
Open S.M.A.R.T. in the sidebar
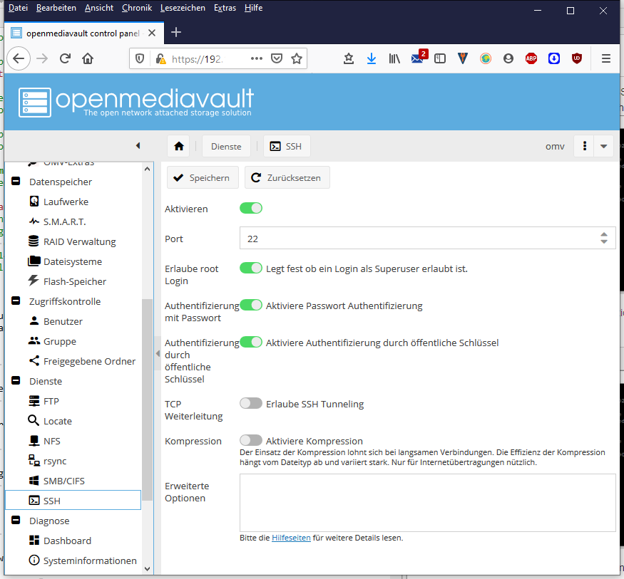point(64,221)
